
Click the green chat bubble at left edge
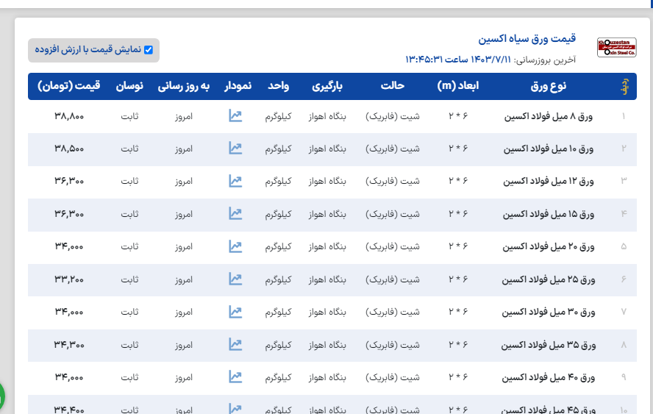point(2,396)
